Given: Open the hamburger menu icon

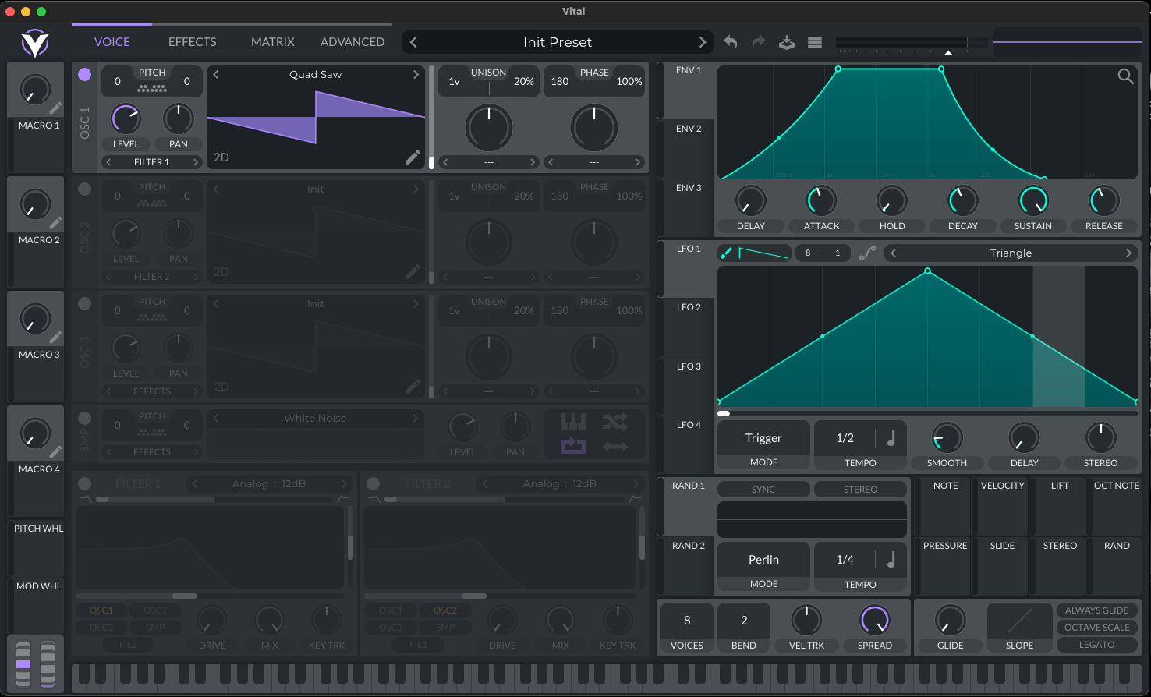Looking at the screenshot, I should tap(815, 43).
